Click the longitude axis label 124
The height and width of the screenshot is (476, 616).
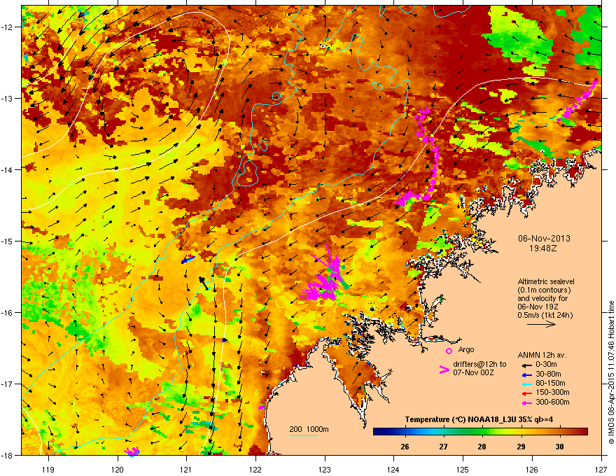click(393, 469)
